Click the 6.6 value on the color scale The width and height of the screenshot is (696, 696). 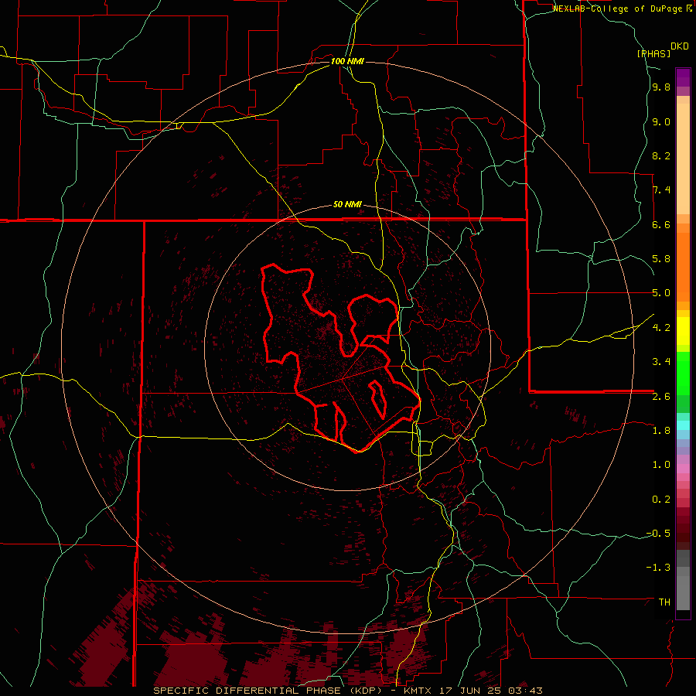click(661, 224)
